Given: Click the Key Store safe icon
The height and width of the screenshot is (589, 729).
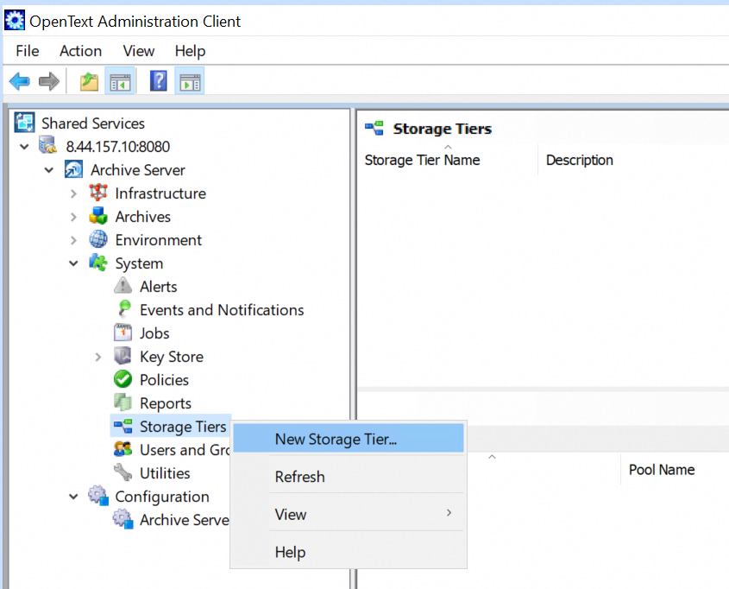Looking at the screenshot, I should point(123,356).
